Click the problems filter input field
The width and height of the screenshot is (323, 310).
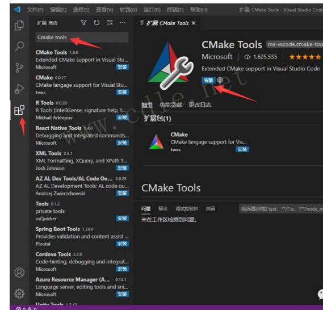click(x=281, y=209)
